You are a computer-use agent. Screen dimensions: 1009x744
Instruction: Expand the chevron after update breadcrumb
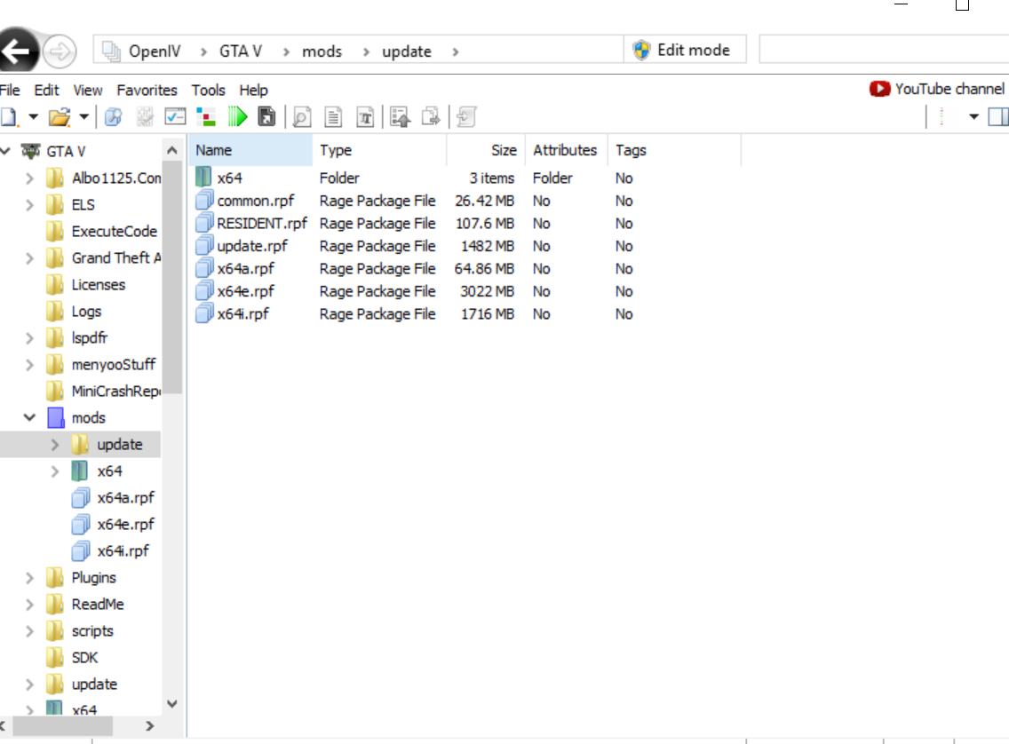455,51
